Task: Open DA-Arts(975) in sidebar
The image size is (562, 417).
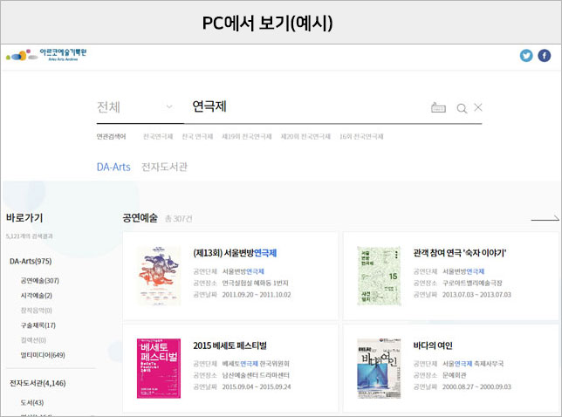Action: coord(31,261)
